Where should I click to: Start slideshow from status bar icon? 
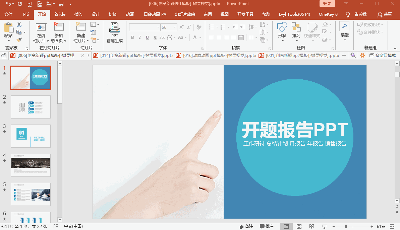[325, 227]
